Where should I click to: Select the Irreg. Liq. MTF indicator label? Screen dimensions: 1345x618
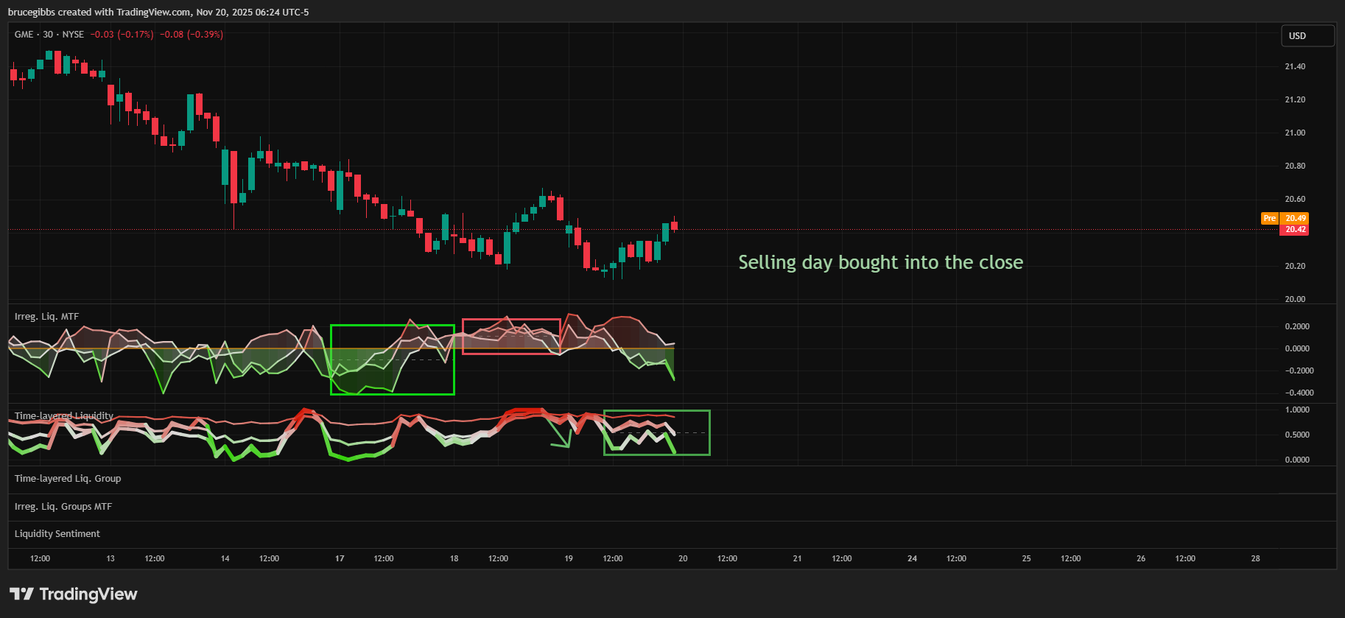point(46,317)
